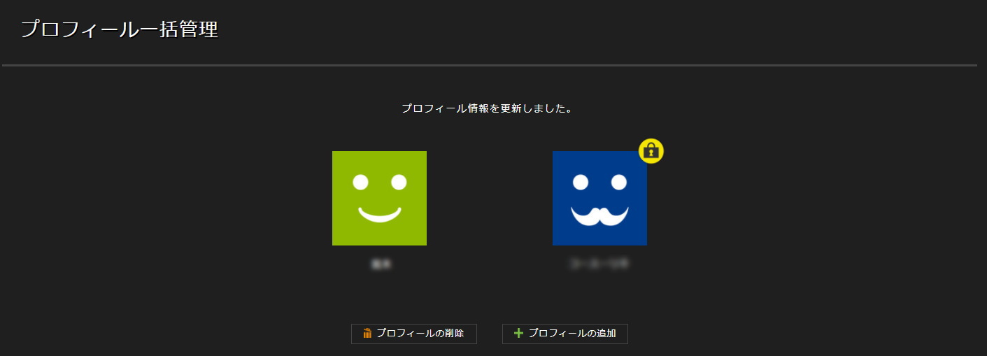
Task: Click the left eye of mustache avatar
Action: point(581,183)
